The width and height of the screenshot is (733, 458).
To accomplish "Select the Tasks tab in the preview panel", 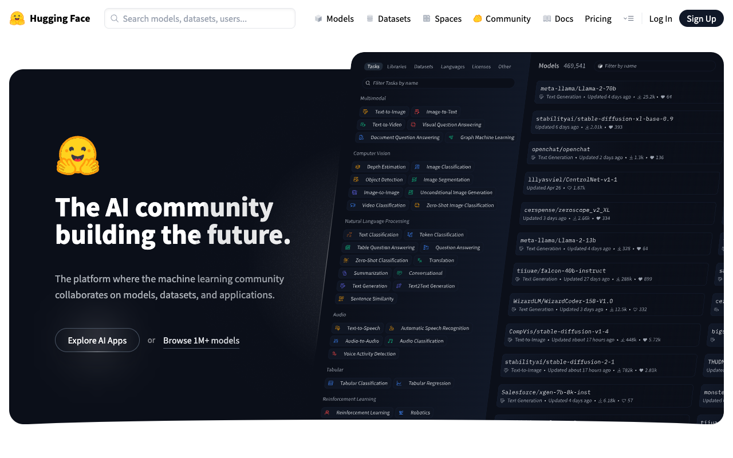I will pos(373,66).
